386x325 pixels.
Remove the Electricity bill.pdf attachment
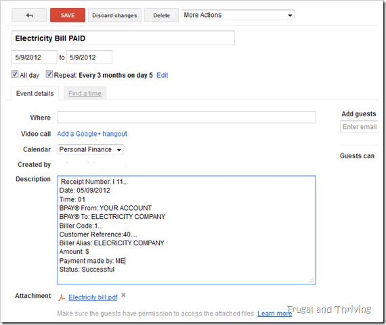tap(123, 295)
